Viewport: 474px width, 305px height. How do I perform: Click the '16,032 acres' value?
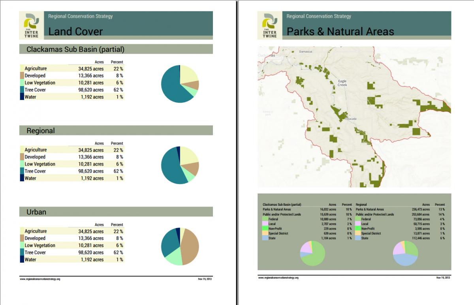[x=328, y=209]
